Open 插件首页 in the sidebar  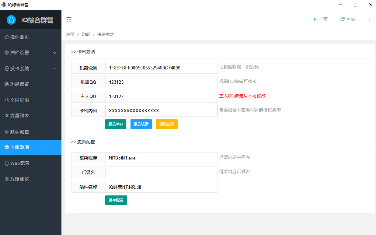coord(31,37)
